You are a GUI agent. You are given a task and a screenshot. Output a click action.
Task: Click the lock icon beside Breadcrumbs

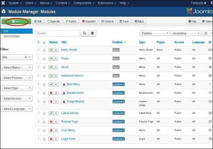[64, 93]
